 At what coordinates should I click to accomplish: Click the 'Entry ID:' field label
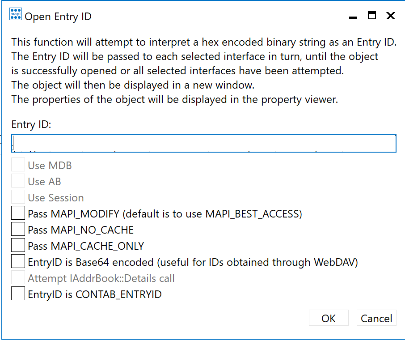point(31,124)
